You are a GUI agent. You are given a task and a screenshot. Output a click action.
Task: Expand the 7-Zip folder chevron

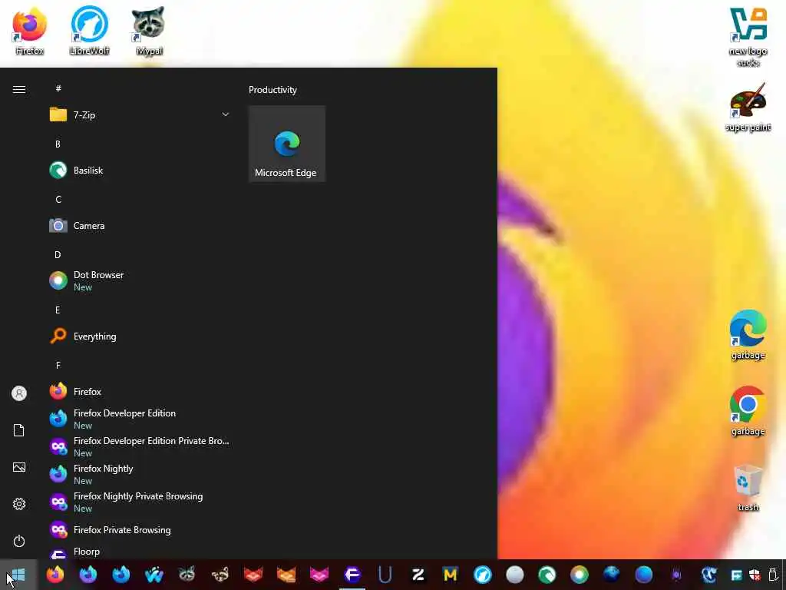tap(226, 115)
